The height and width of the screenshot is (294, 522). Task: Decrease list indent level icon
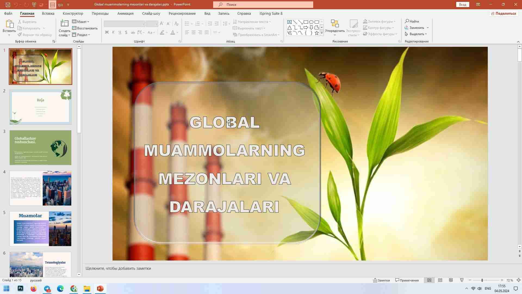point(210,24)
